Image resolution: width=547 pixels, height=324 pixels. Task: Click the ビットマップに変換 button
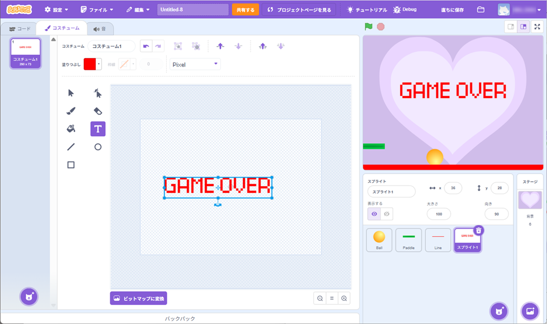pyautogui.click(x=139, y=299)
